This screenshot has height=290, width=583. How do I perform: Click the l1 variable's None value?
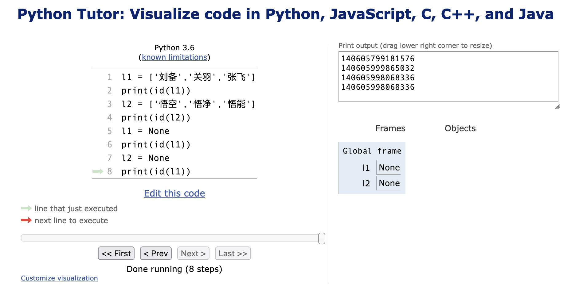pos(389,167)
